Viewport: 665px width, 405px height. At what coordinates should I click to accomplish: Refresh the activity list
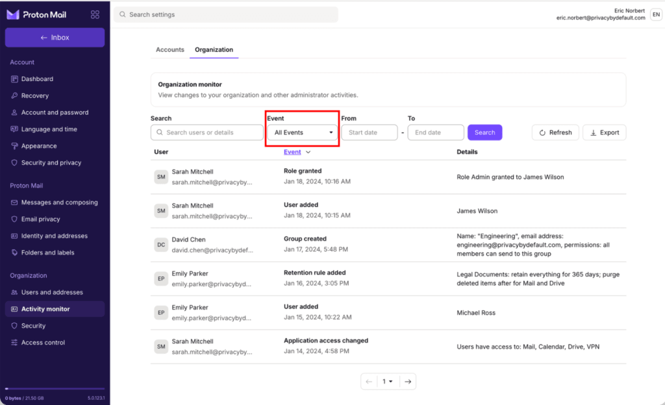[555, 132]
